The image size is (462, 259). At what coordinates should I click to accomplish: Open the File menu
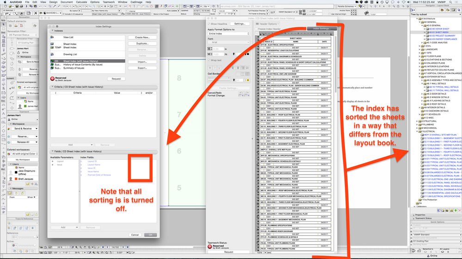(27, 2)
